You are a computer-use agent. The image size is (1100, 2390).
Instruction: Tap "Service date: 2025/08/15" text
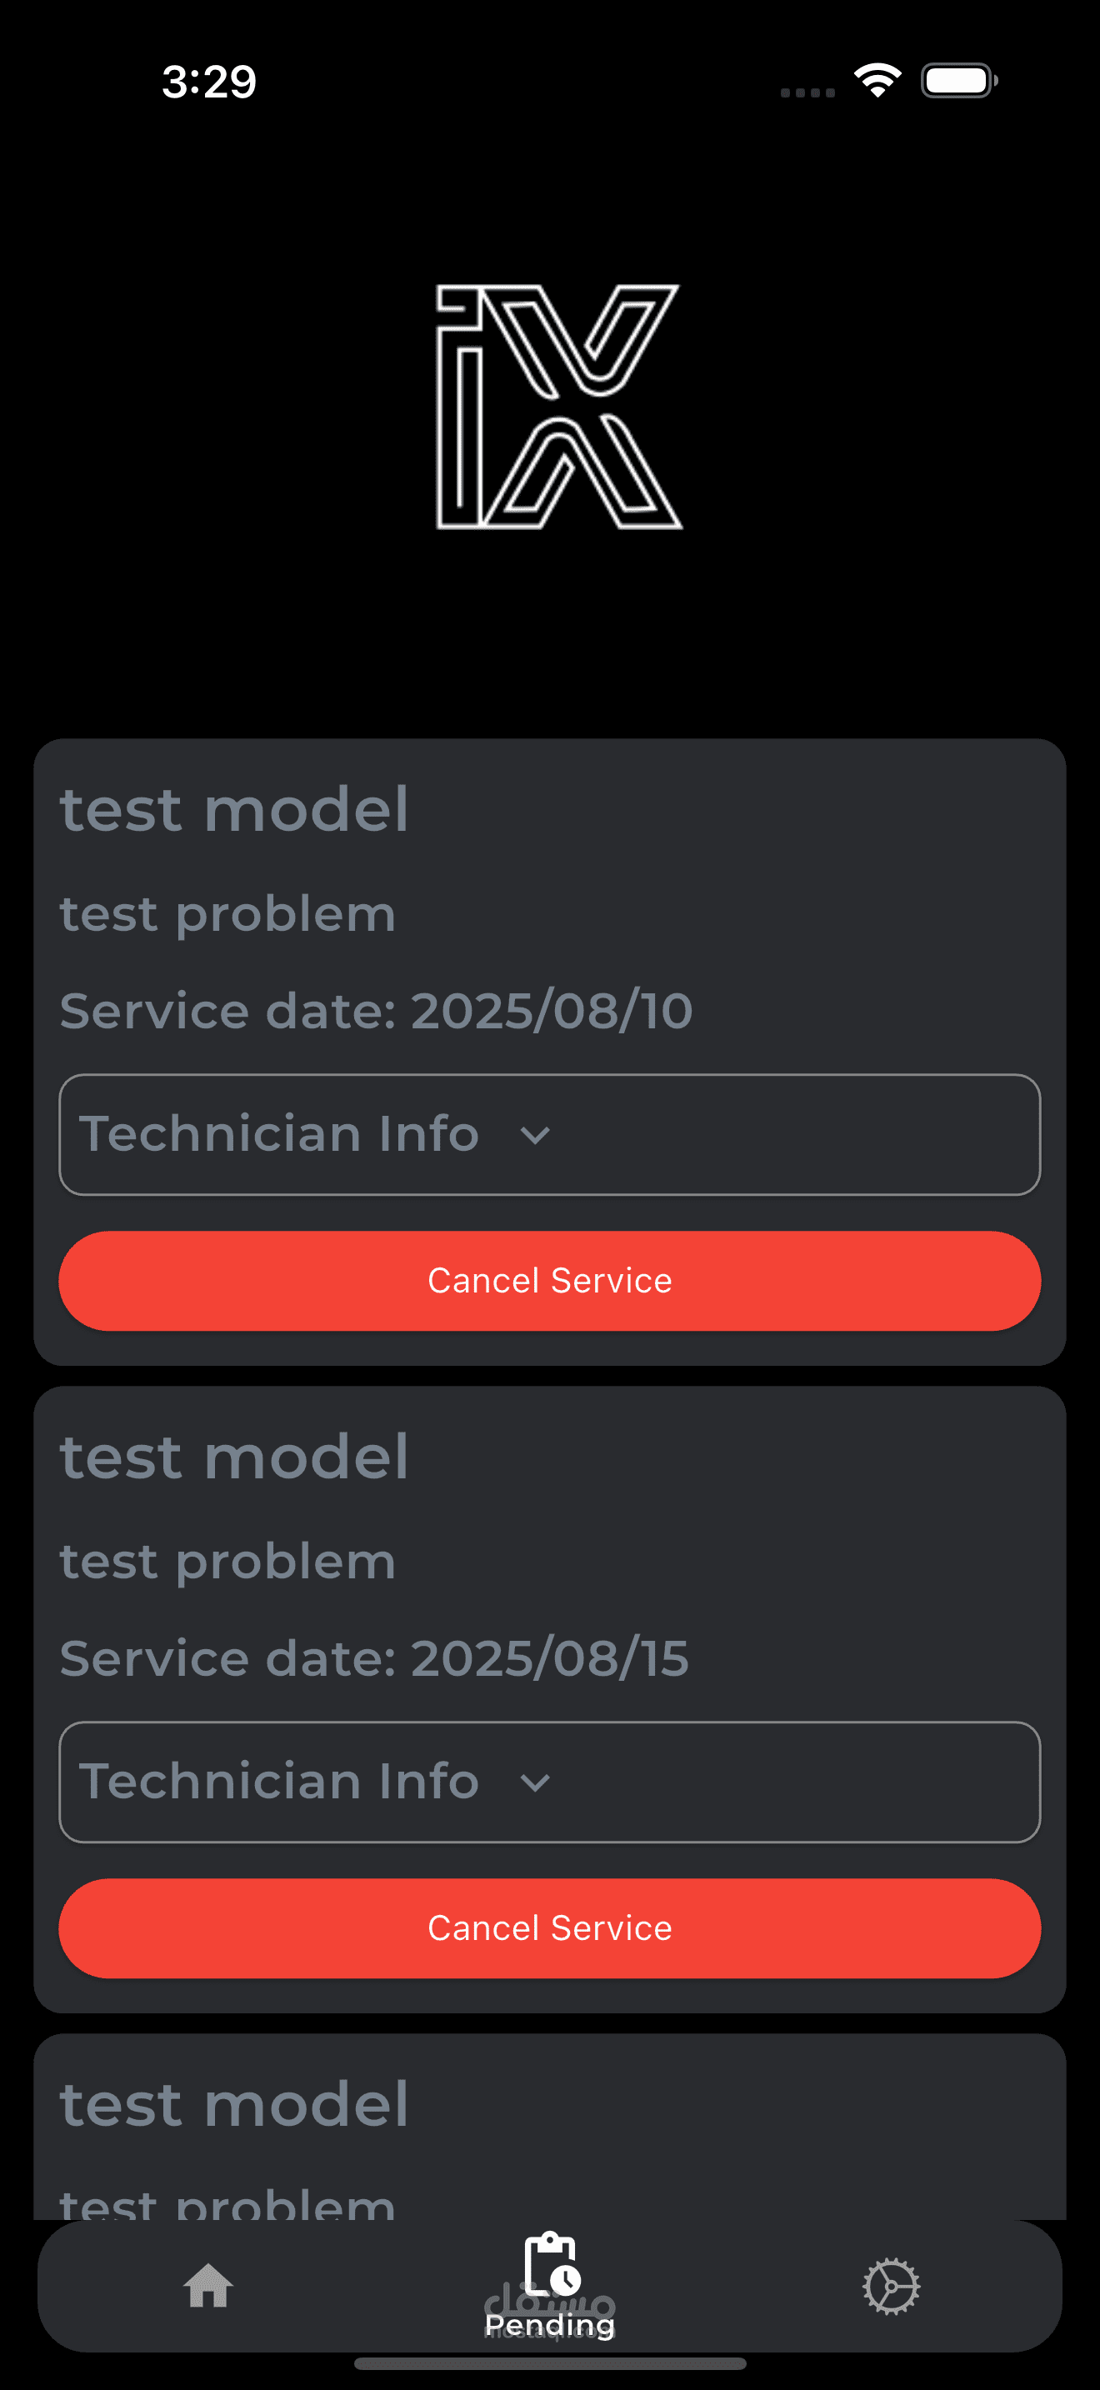pos(374,1658)
